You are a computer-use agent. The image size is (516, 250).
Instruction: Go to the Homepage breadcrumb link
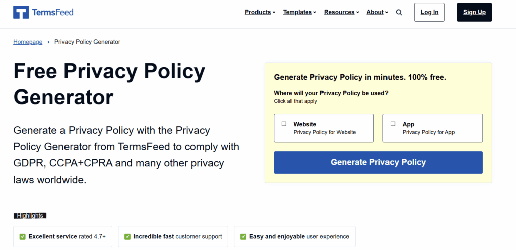28,42
